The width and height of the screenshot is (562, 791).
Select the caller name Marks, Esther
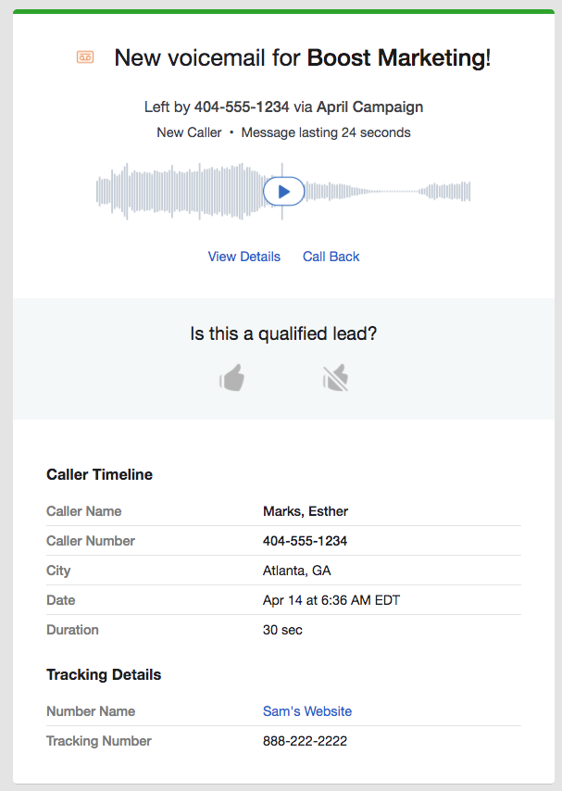click(306, 511)
